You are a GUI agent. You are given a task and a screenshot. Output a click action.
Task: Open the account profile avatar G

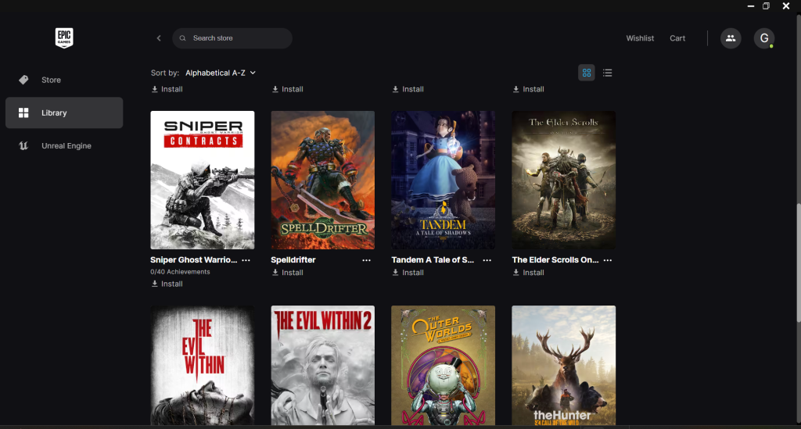[x=763, y=38]
